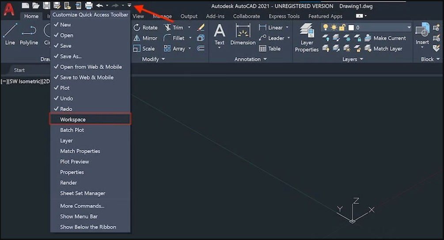The width and height of the screenshot is (444, 240).
Task: Click Save to Web & Mobile toolbar icon
Action: pyautogui.click(x=78, y=5)
